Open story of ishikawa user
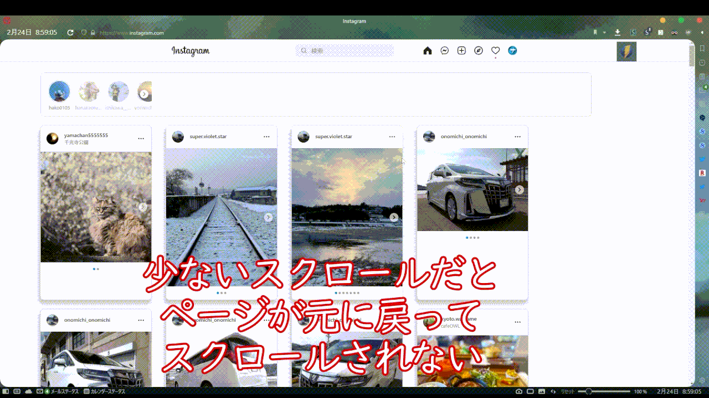Image resolution: width=709 pixels, height=398 pixels. 119,92
